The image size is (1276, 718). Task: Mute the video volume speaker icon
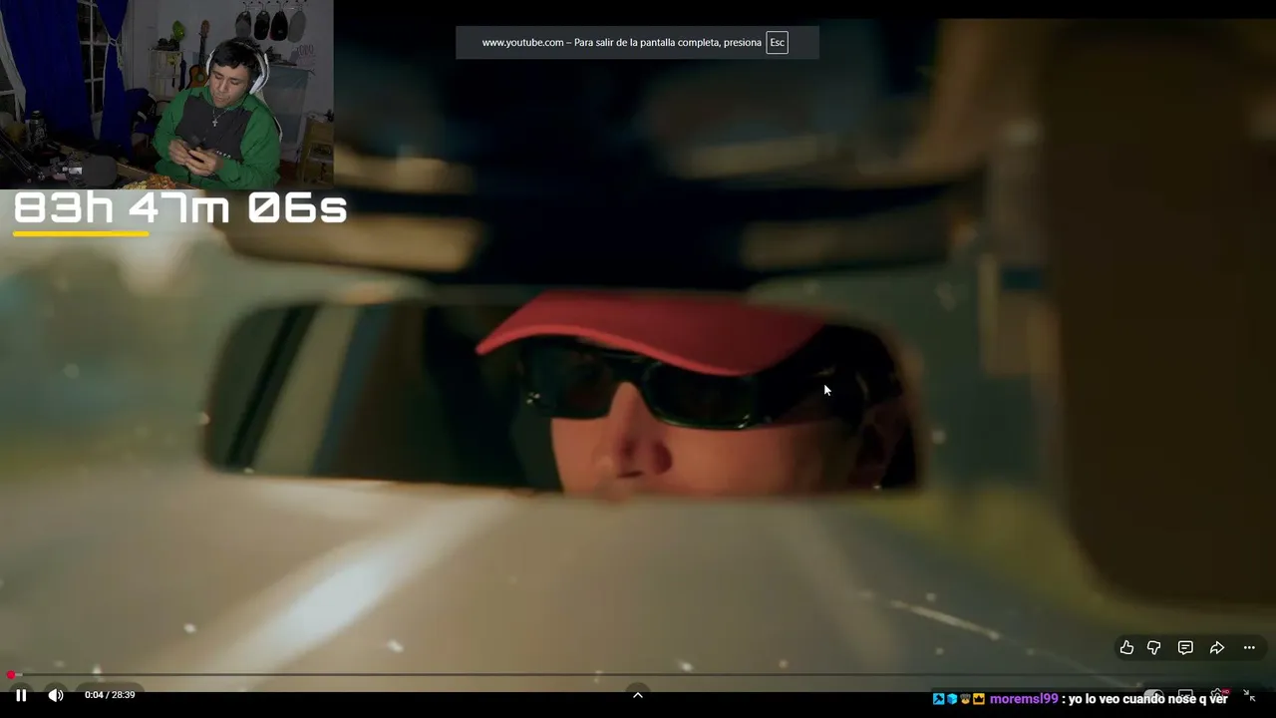click(56, 695)
